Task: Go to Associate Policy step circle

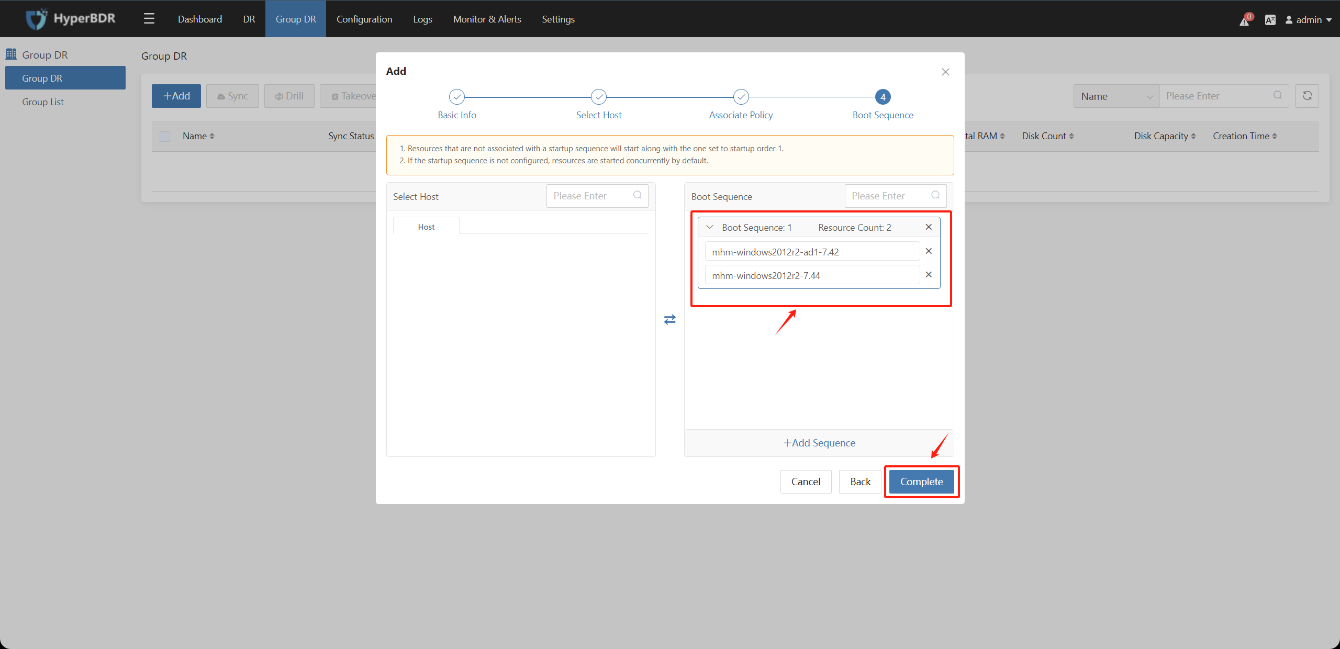Action: pyautogui.click(x=741, y=97)
